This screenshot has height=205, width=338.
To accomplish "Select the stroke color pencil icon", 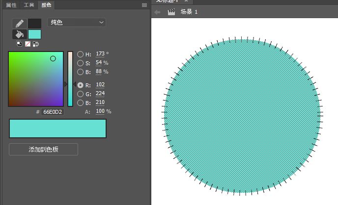I will tap(20, 24).
